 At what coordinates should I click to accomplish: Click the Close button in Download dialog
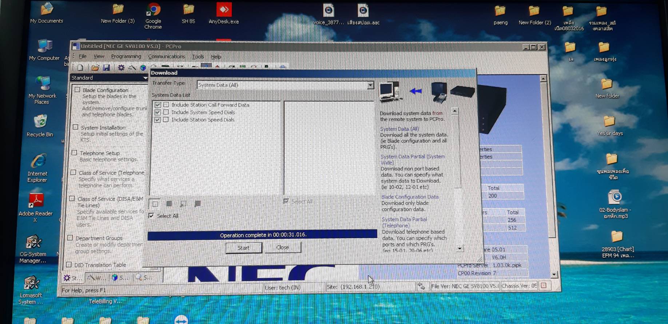pyautogui.click(x=283, y=247)
